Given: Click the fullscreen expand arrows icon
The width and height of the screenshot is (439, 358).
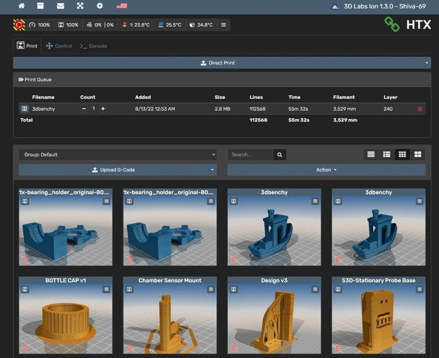Looking at the screenshot, I should pos(80,6).
